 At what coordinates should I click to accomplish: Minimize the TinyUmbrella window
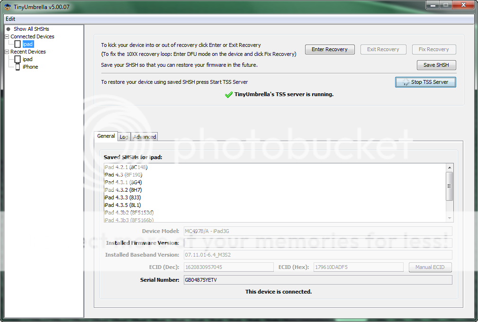(433, 5)
